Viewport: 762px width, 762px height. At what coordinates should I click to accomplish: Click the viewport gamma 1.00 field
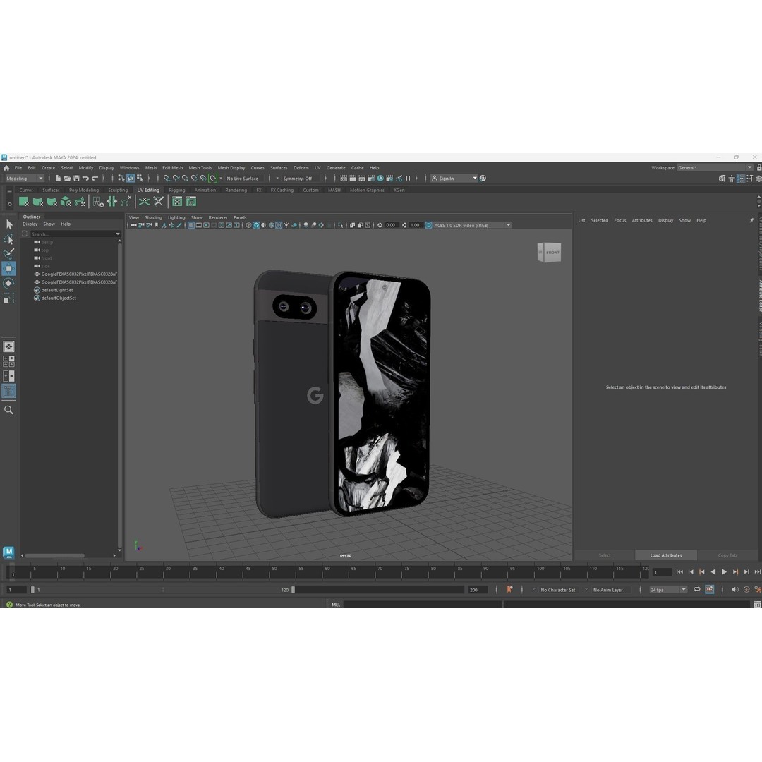click(x=415, y=225)
